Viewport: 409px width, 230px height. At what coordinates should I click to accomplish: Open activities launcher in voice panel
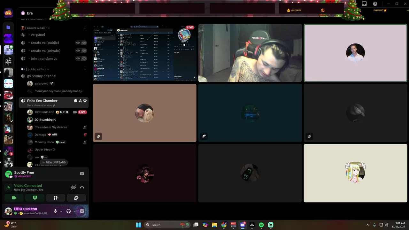pos(56,198)
